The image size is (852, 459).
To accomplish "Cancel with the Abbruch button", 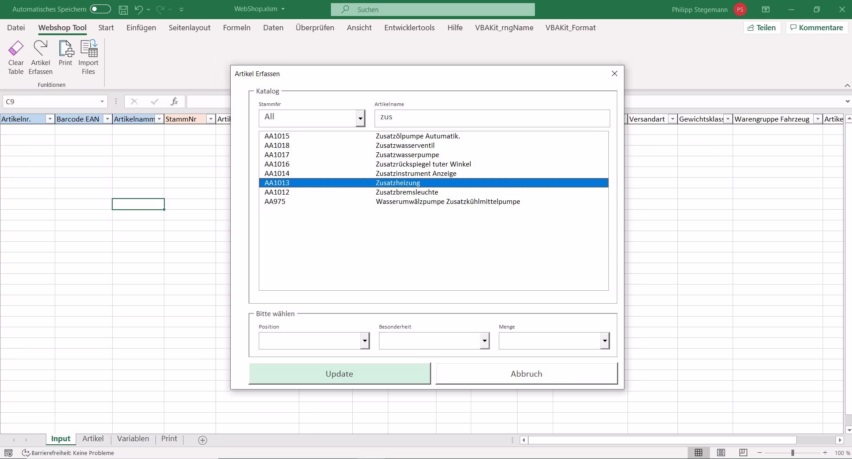I will pos(526,374).
